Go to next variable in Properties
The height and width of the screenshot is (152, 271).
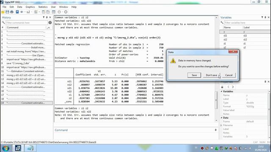(233, 87)
